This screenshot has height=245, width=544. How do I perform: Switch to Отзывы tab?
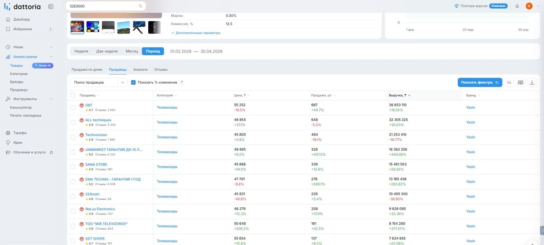(x=161, y=69)
